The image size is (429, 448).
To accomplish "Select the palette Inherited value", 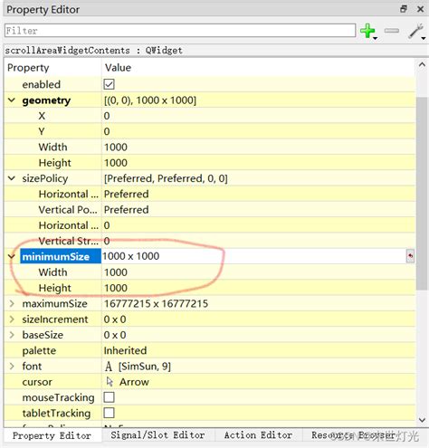I will [125, 350].
